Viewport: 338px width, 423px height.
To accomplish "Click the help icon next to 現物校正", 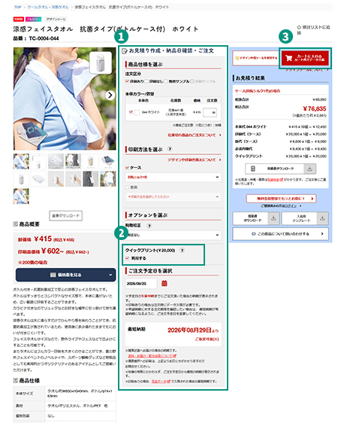I will point(149,226).
